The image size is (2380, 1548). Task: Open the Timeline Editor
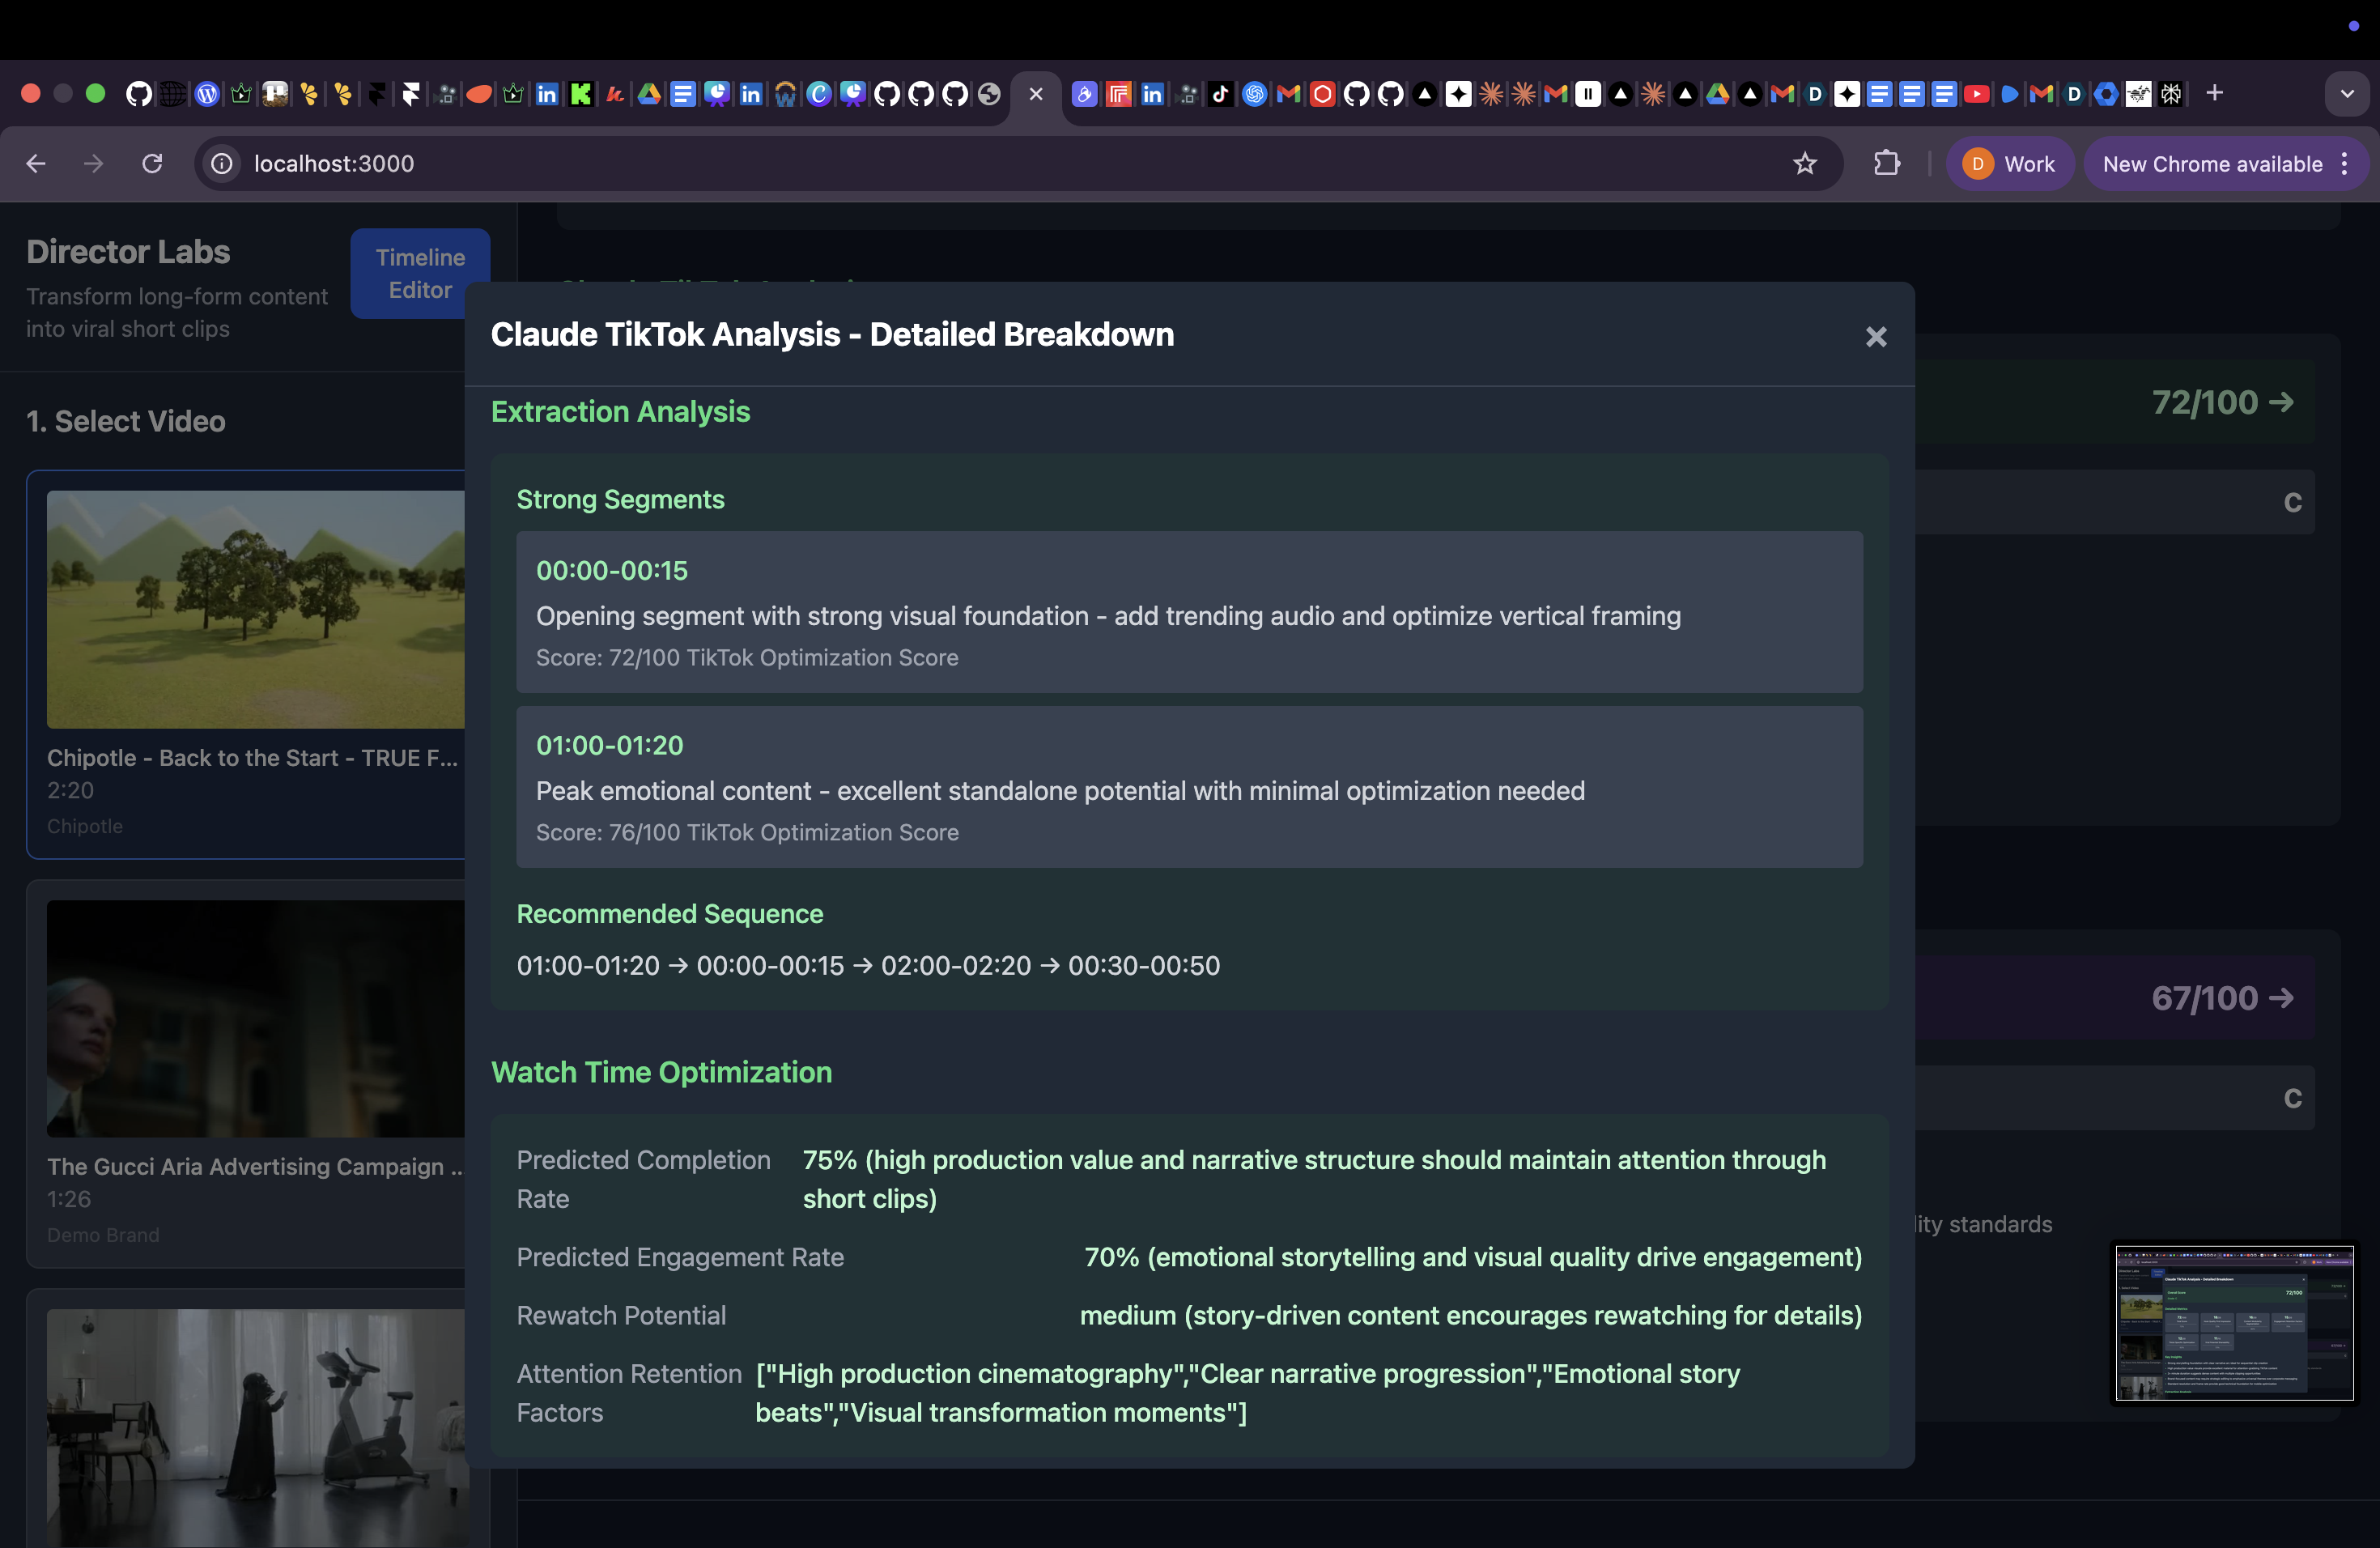(x=420, y=273)
